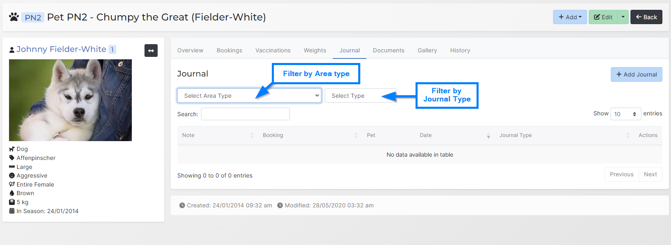Change the Show entries count selector
The width and height of the screenshot is (671, 245).
(626, 114)
